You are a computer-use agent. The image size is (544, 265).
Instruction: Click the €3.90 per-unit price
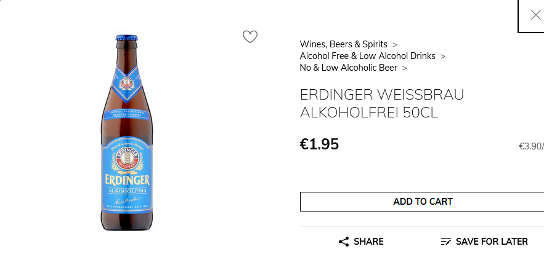click(530, 146)
